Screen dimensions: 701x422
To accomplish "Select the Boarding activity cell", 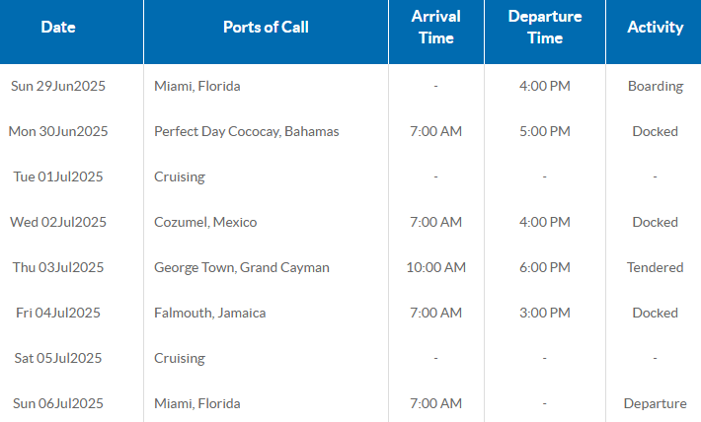I will coord(655,86).
